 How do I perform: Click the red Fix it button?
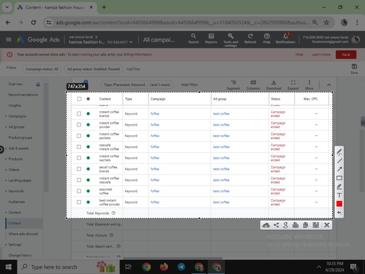[346, 54]
